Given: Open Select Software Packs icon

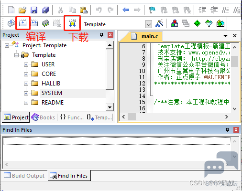Looking at the screenshot, I should point(209,23).
